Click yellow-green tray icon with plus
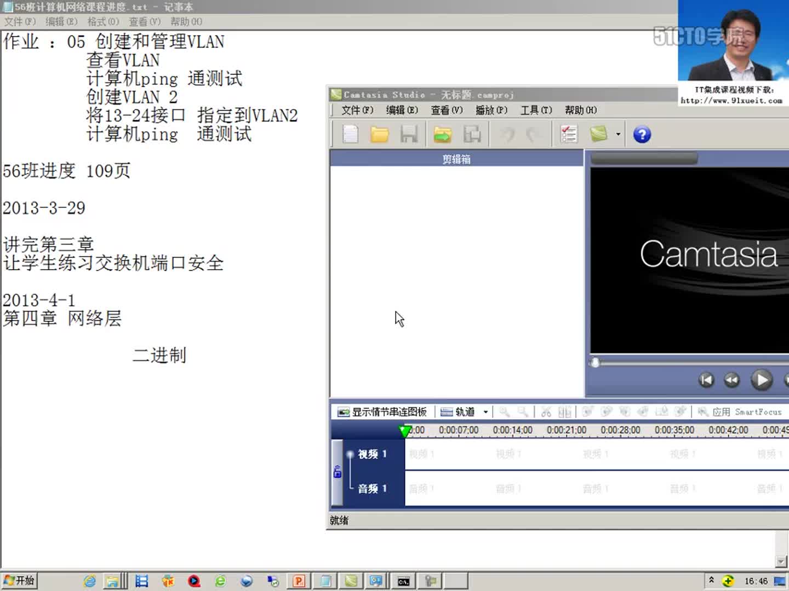 click(728, 581)
